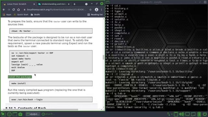Reload the Linux From Scratch page
Viewport: 208px width, 117px height.
[x=14, y=9]
